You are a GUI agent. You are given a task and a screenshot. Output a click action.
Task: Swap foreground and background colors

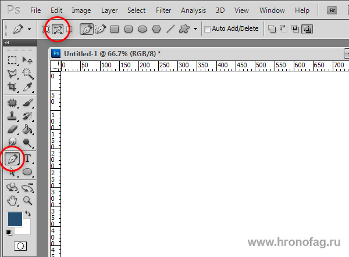(x=27, y=214)
